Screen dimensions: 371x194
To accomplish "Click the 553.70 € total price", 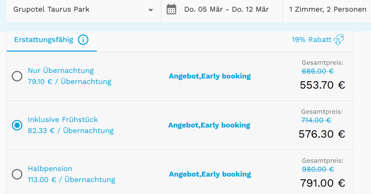I will tap(322, 85).
